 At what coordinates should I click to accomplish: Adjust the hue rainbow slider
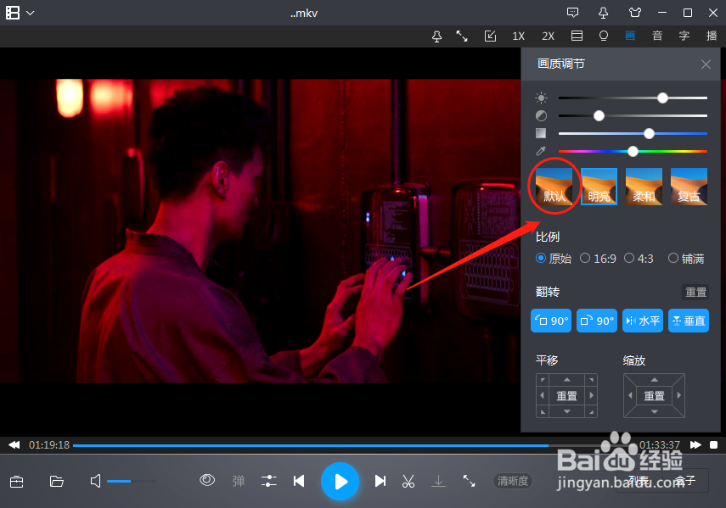pyautogui.click(x=633, y=151)
